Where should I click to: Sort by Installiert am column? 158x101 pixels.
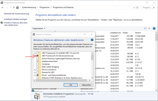115,33
